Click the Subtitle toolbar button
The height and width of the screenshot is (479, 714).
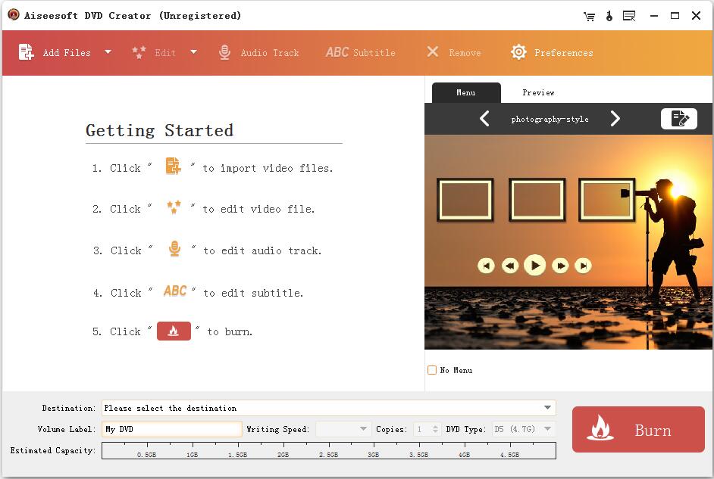pyautogui.click(x=361, y=52)
